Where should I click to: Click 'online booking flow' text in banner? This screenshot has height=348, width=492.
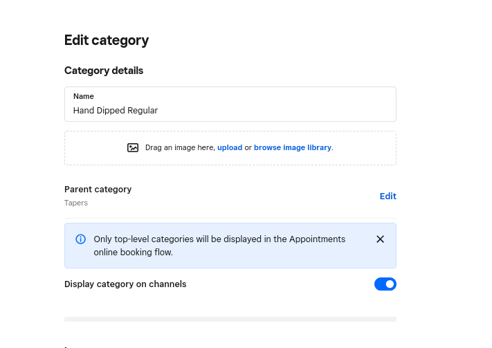point(133,253)
